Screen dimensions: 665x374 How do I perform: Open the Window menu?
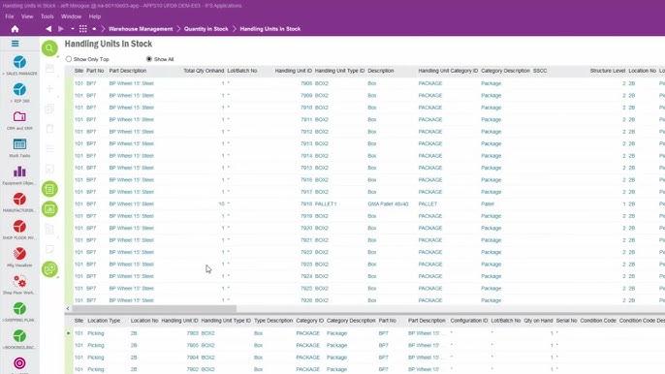click(71, 16)
